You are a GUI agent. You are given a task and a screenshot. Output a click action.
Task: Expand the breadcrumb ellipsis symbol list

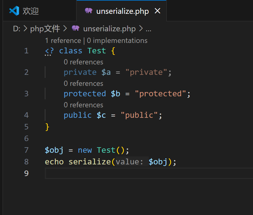(148, 29)
